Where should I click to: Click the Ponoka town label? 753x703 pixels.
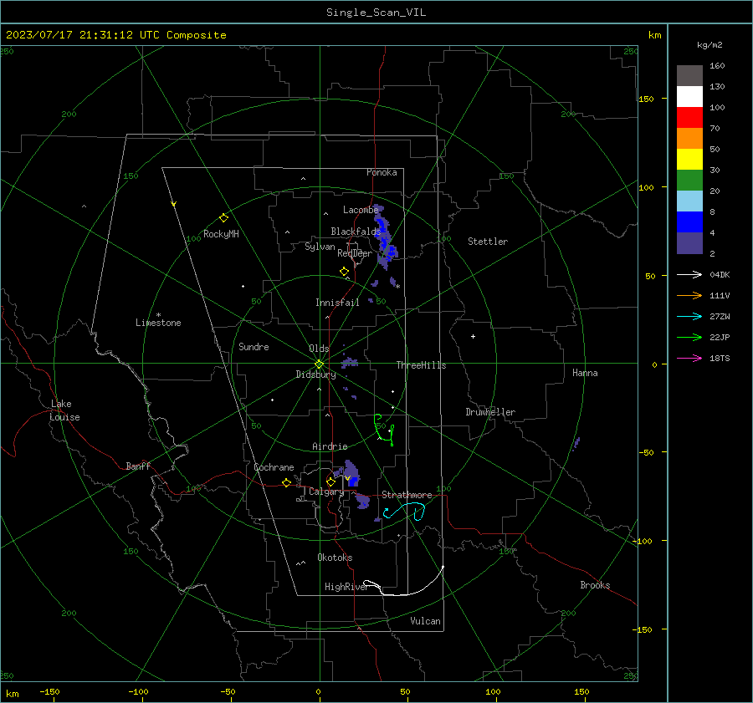382,172
